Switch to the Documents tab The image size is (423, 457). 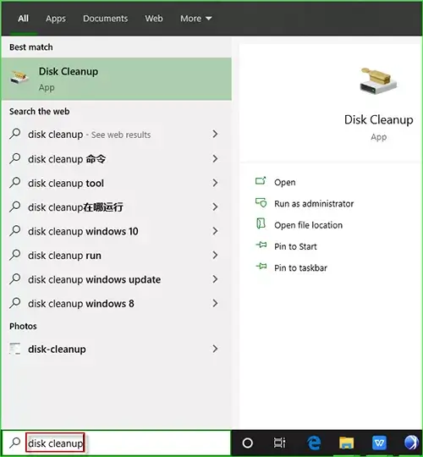[105, 19]
